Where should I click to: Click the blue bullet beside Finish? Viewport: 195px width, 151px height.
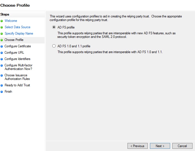click(x=2, y=92)
